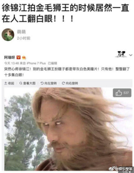The width and height of the screenshot is (134, 173).
Task: Click the 2小时前 timestamp
Action: pyautogui.click(x=23, y=38)
